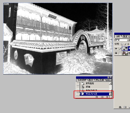The image size is (130, 113).
Task: Click the layer style icon at Layers panel bottom
Action: (x=120, y=107)
